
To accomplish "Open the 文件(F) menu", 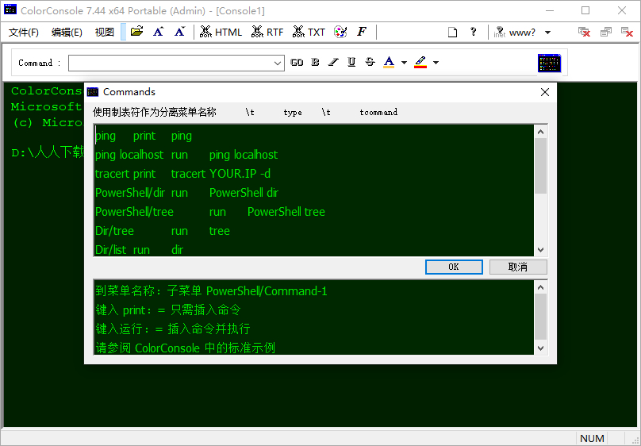I will (24, 33).
